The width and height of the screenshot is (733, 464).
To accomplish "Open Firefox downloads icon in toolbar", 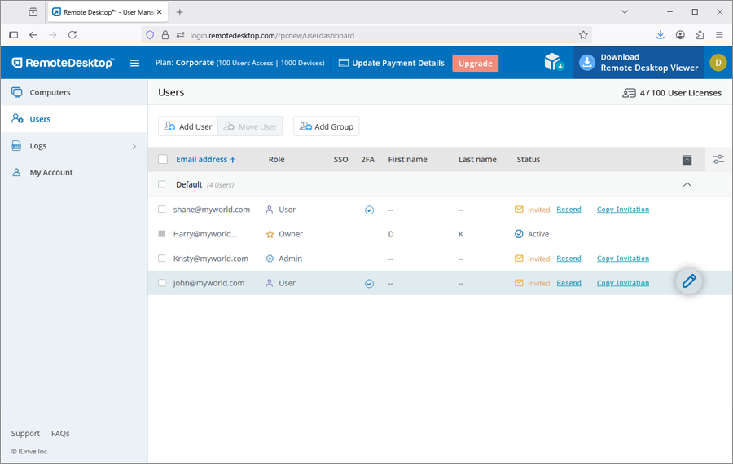I will [x=661, y=35].
